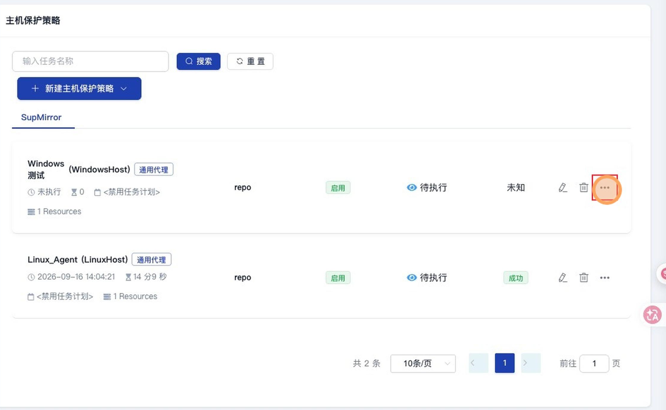Screen dimensions: 666x410
Task: Click the 共 2 条 total count text
Action: point(367,363)
